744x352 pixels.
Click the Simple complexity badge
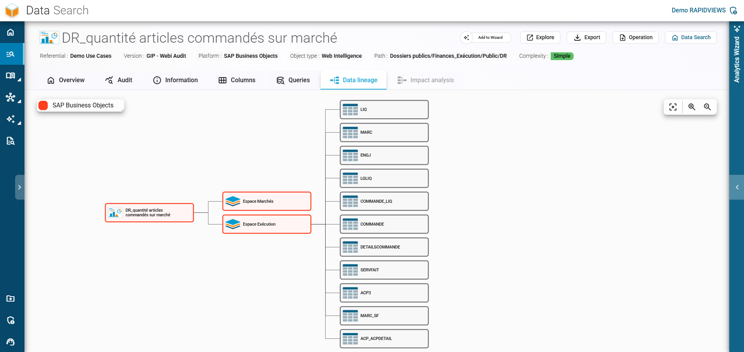point(562,56)
